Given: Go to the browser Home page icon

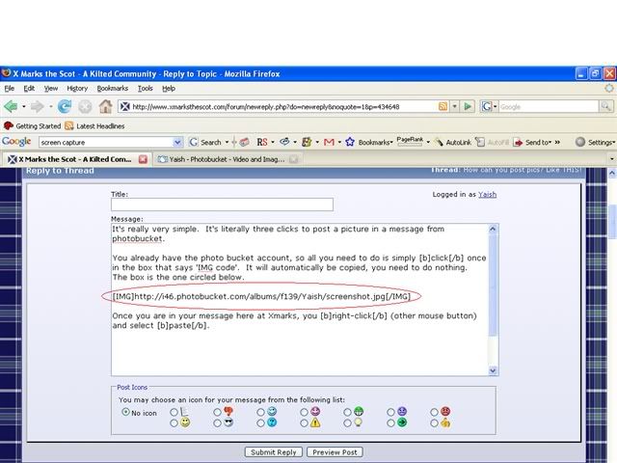Looking at the screenshot, I should pos(105,106).
